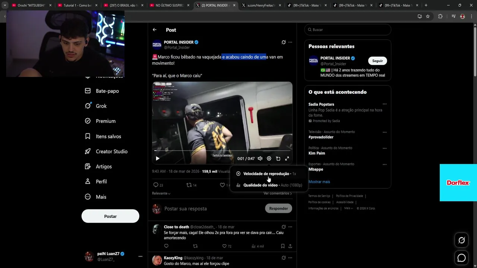
Task: Open Grok in sidebar
Action: 96,106
